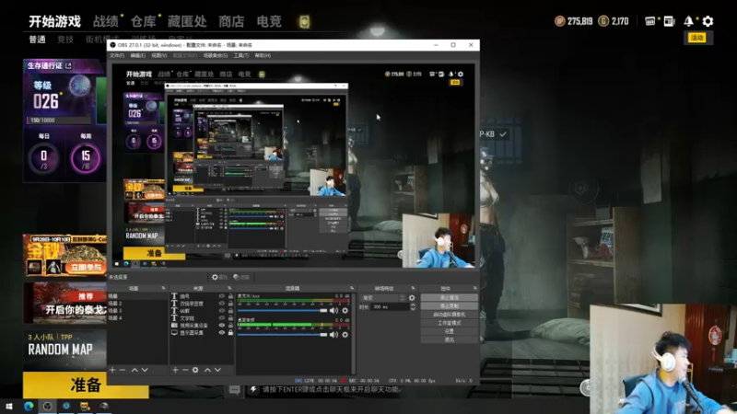Pop out the 场景 dock panel
737x414 pixels.
pyautogui.click(x=164, y=288)
